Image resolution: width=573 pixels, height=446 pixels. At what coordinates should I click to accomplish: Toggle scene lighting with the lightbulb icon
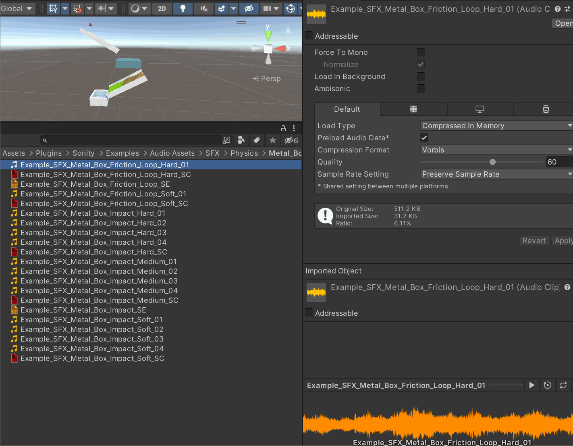coord(183,8)
